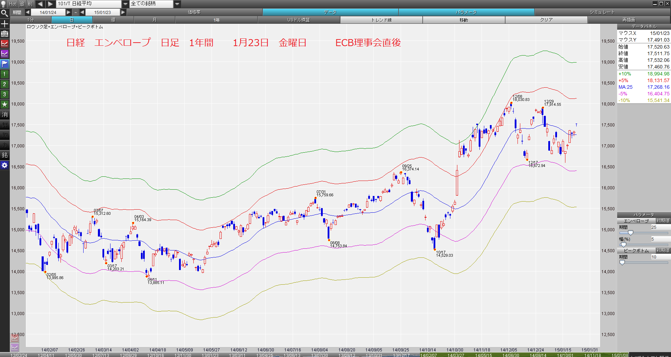Viewport: 671px width, 357px height.
Task: Go to previous stock with left arrow
Action: click(x=40, y=4)
